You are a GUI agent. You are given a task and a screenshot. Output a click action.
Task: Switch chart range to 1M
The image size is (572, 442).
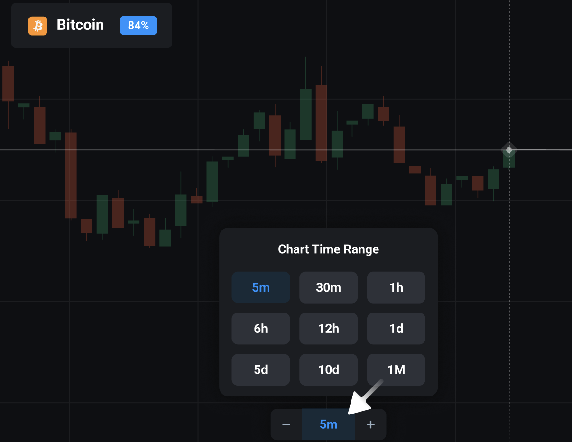coord(396,369)
